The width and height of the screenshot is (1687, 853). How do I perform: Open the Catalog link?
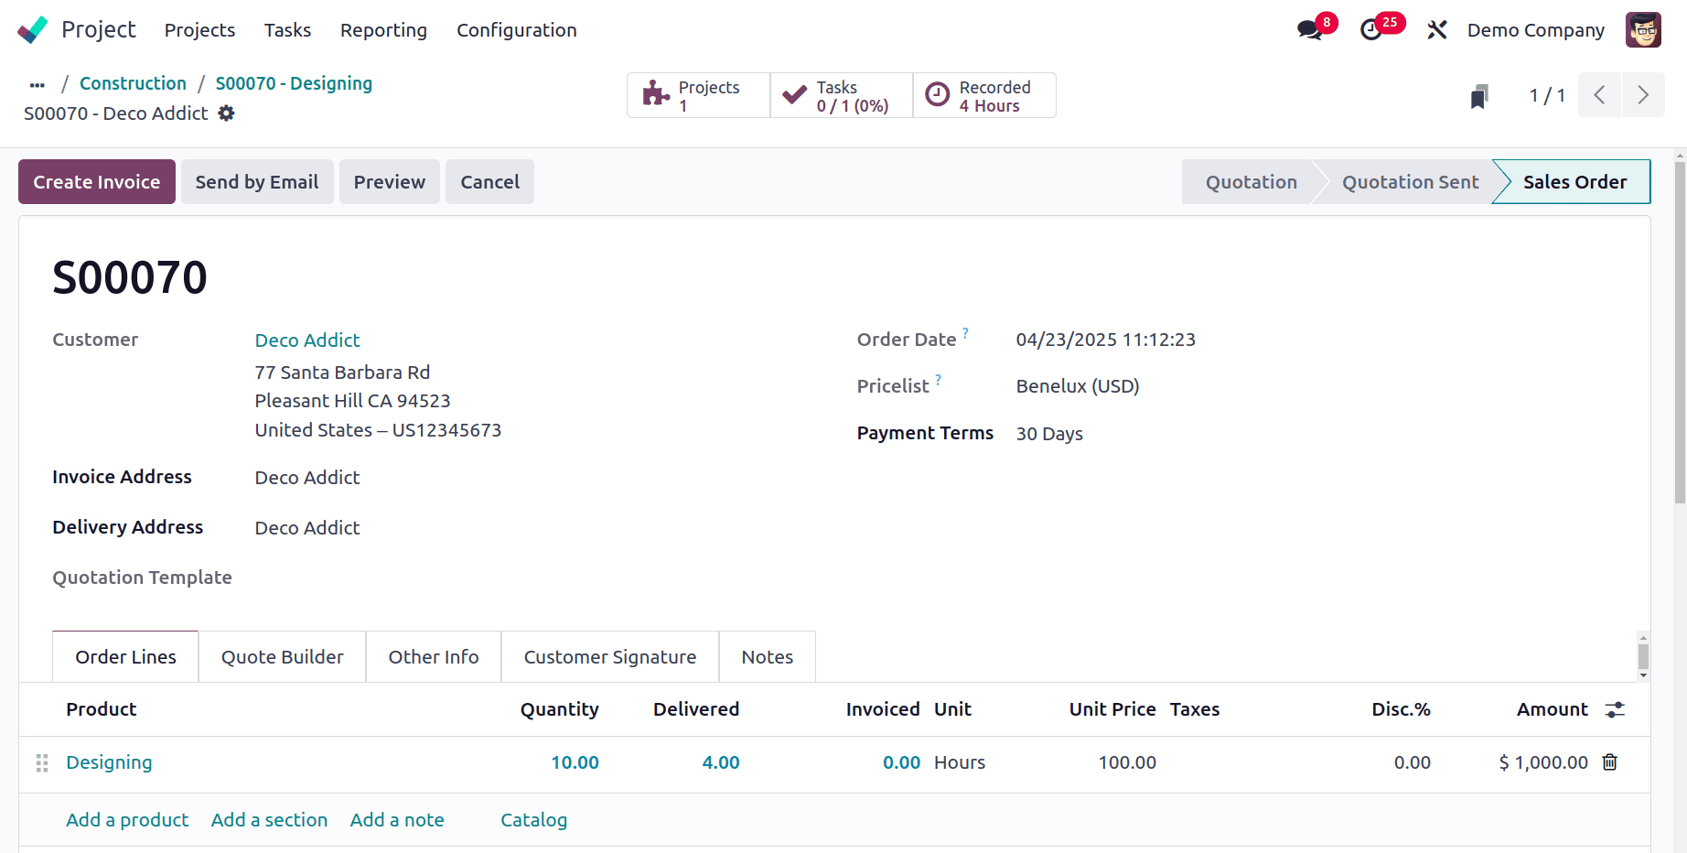point(533,819)
